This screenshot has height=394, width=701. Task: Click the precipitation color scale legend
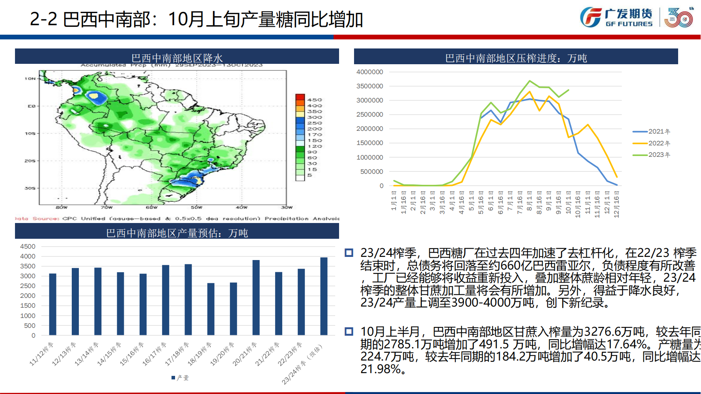300,137
